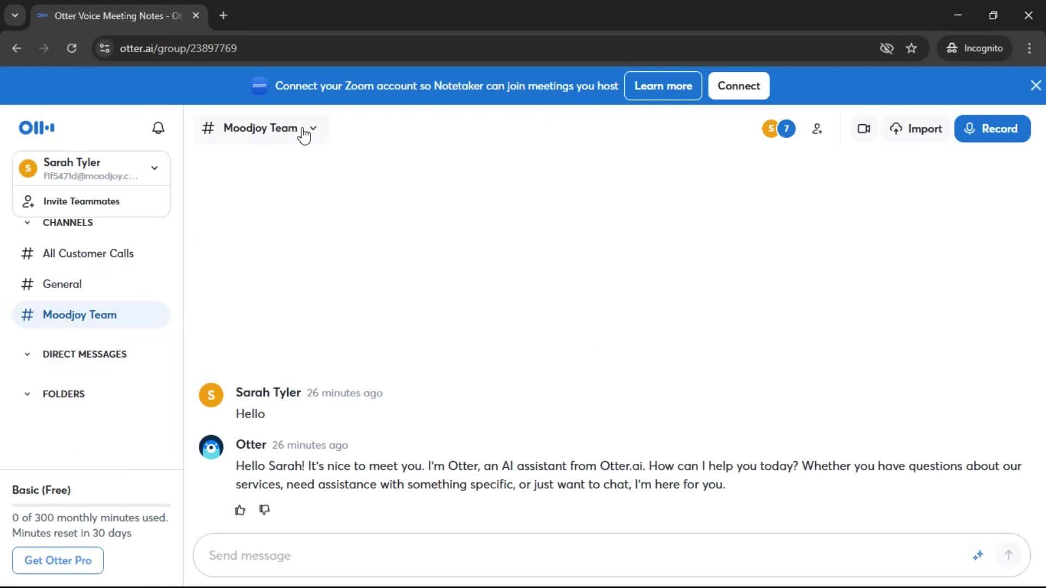
Task: Dismiss the Zoom connect banner
Action: 1036,85
